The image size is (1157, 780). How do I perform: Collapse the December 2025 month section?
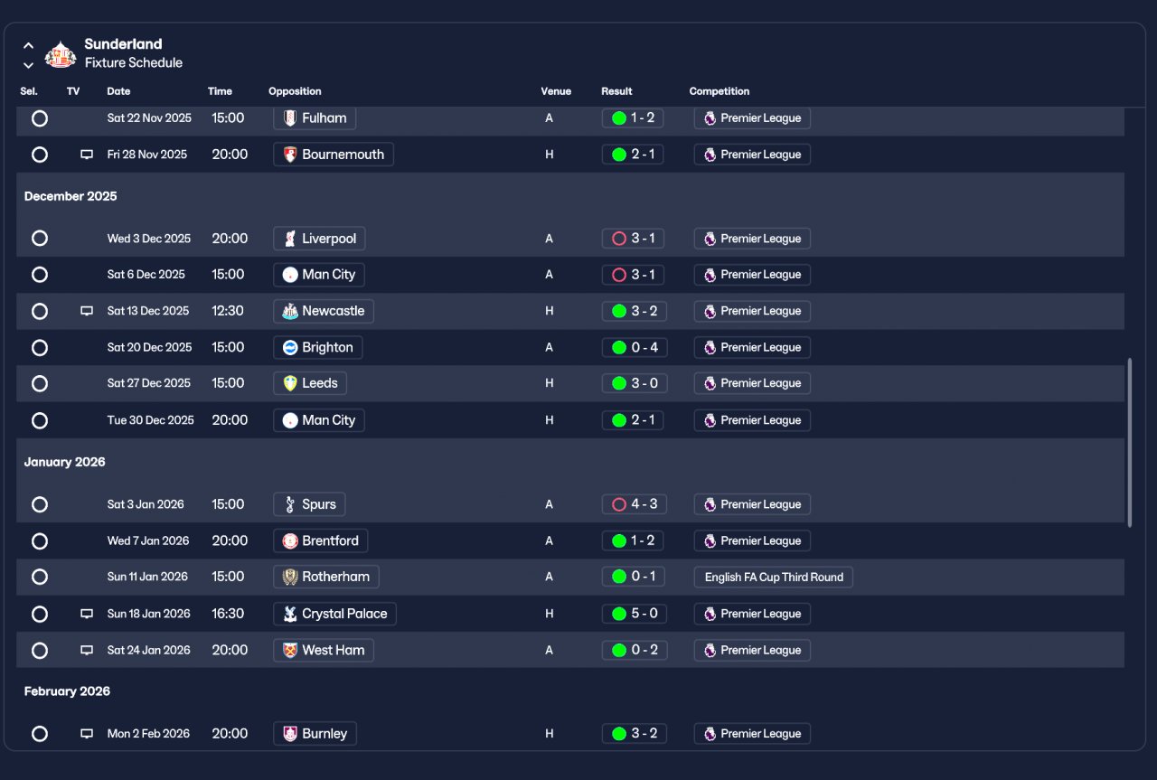pyautogui.click(x=71, y=196)
